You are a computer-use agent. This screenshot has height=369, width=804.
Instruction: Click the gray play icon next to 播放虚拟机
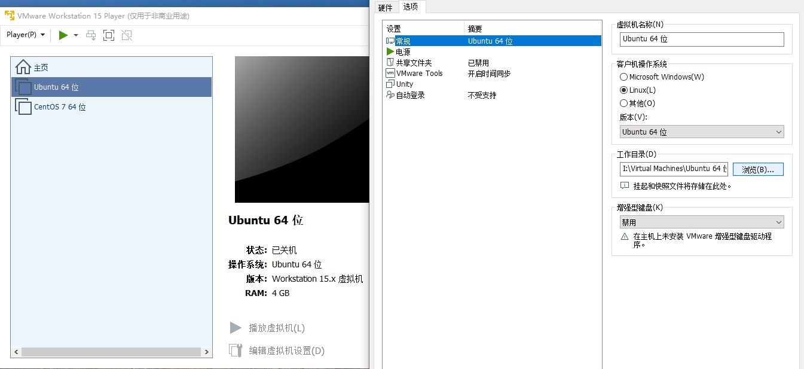[236, 328]
